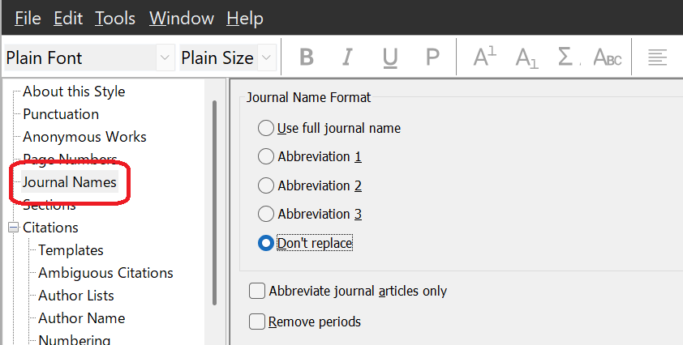The width and height of the screenshot is (683, 345).
Task: Collapse the Citations tree node
Action: tap(14, 227)
